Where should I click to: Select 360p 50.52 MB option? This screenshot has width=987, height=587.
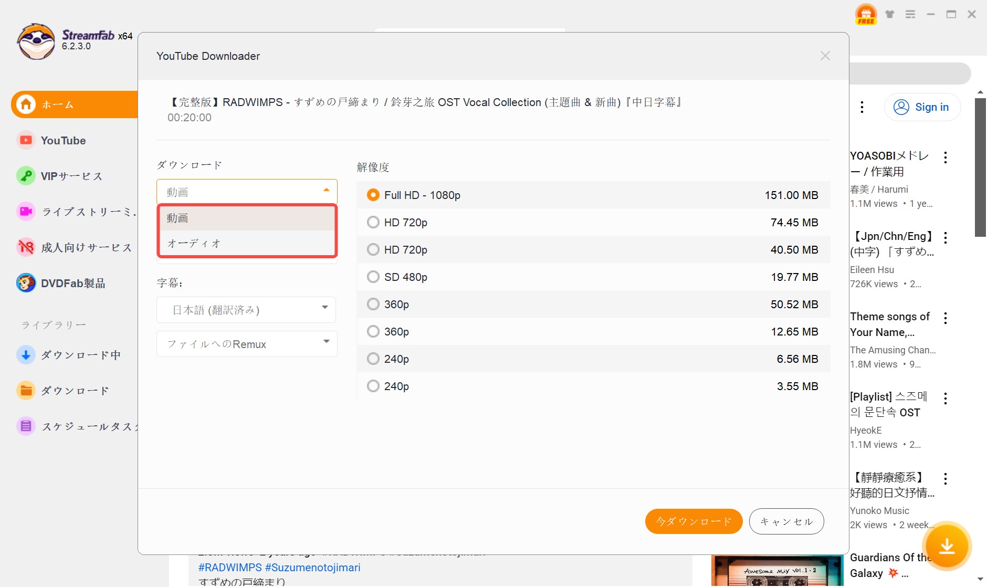(x=593, y=304)
